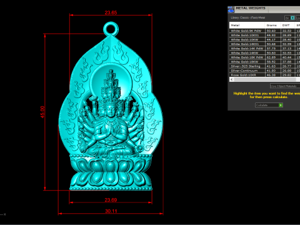Click the Metal Weights scale icon

pyautogui.click(x=231, y=9)
